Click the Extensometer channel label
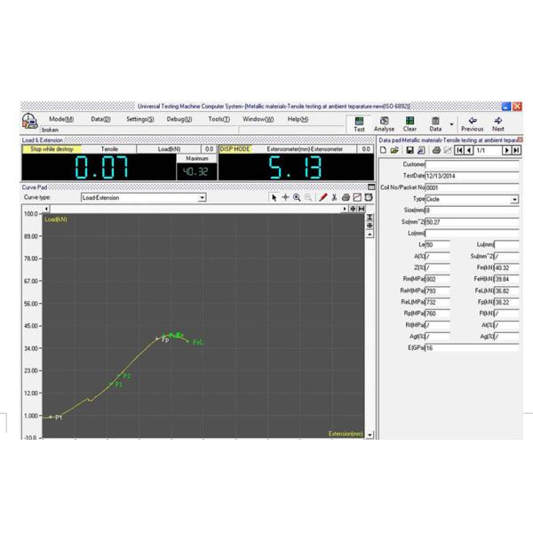This screenshot has height=533, width=533. [305, 149]
